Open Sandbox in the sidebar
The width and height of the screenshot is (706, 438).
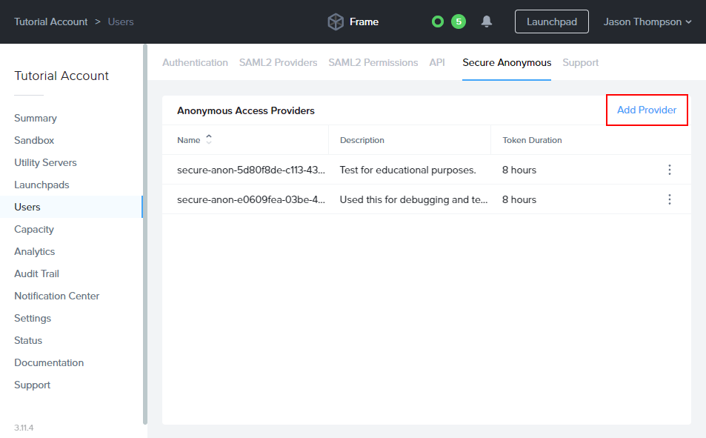coord(34,140)
